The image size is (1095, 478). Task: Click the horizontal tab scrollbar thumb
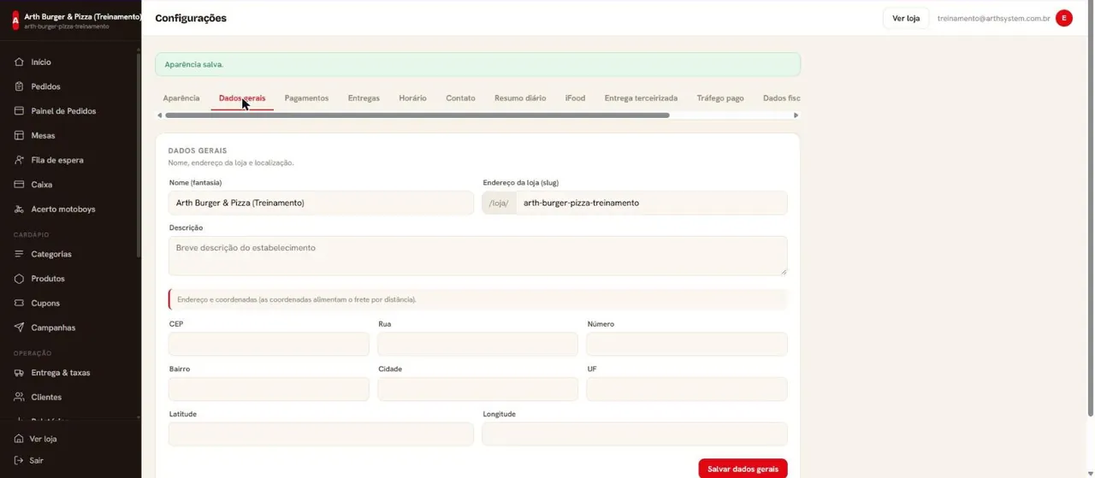417,115
